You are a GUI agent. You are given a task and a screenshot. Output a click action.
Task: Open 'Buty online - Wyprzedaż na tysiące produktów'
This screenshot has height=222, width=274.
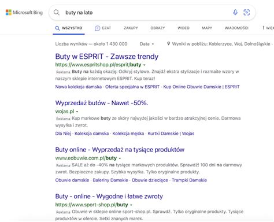120,150
